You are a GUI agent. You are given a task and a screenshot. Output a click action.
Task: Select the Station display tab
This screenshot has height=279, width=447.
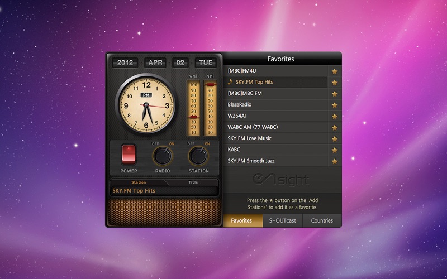pyautogui.click(x=139, y=182)
